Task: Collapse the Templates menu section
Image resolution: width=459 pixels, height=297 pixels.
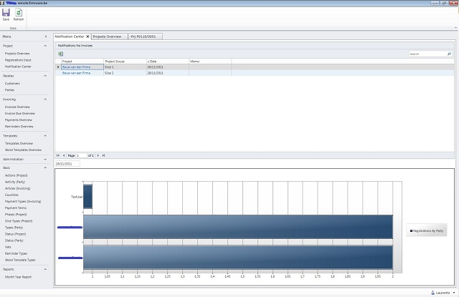Action: tap(45, 136)
